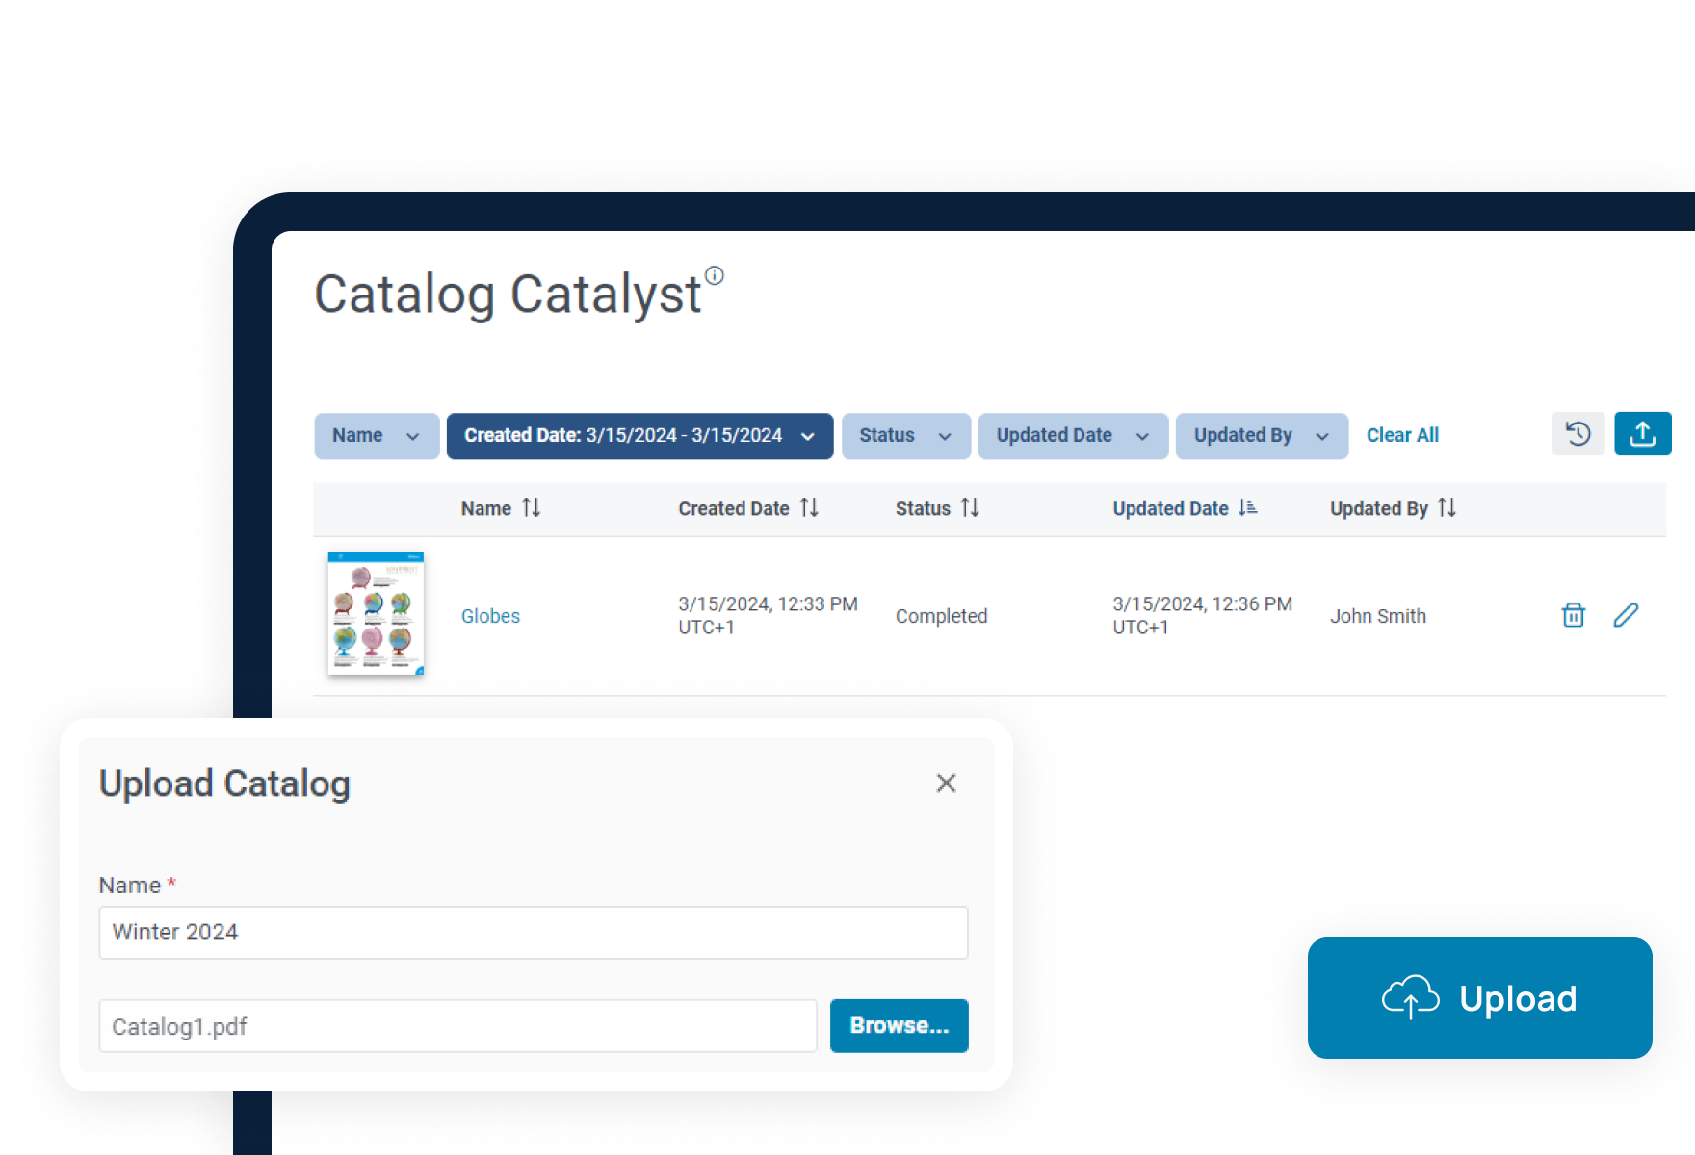The image size is (1695, 1155).
Task: Click the Catalog1.pdf file field
Action: (x=457, y=1026)
